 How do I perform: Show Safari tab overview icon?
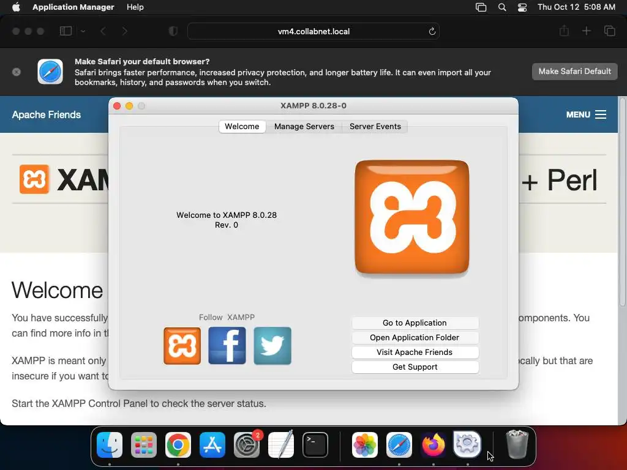(x=609, y=31)
